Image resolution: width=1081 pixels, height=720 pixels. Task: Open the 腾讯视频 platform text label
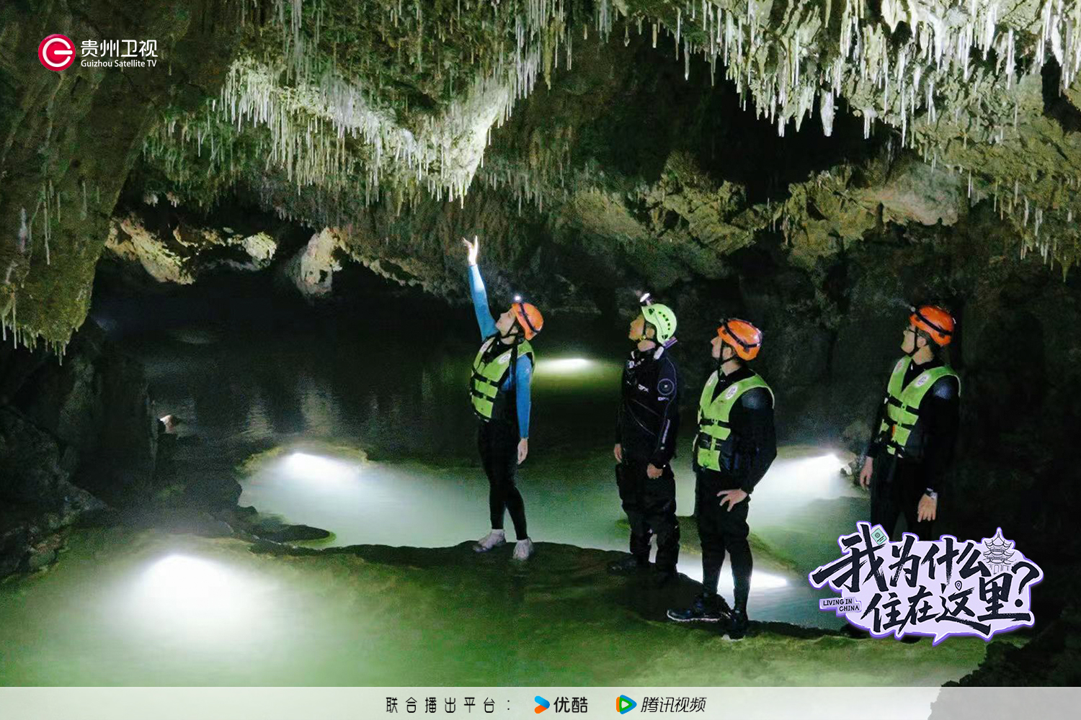coord(673,705)
